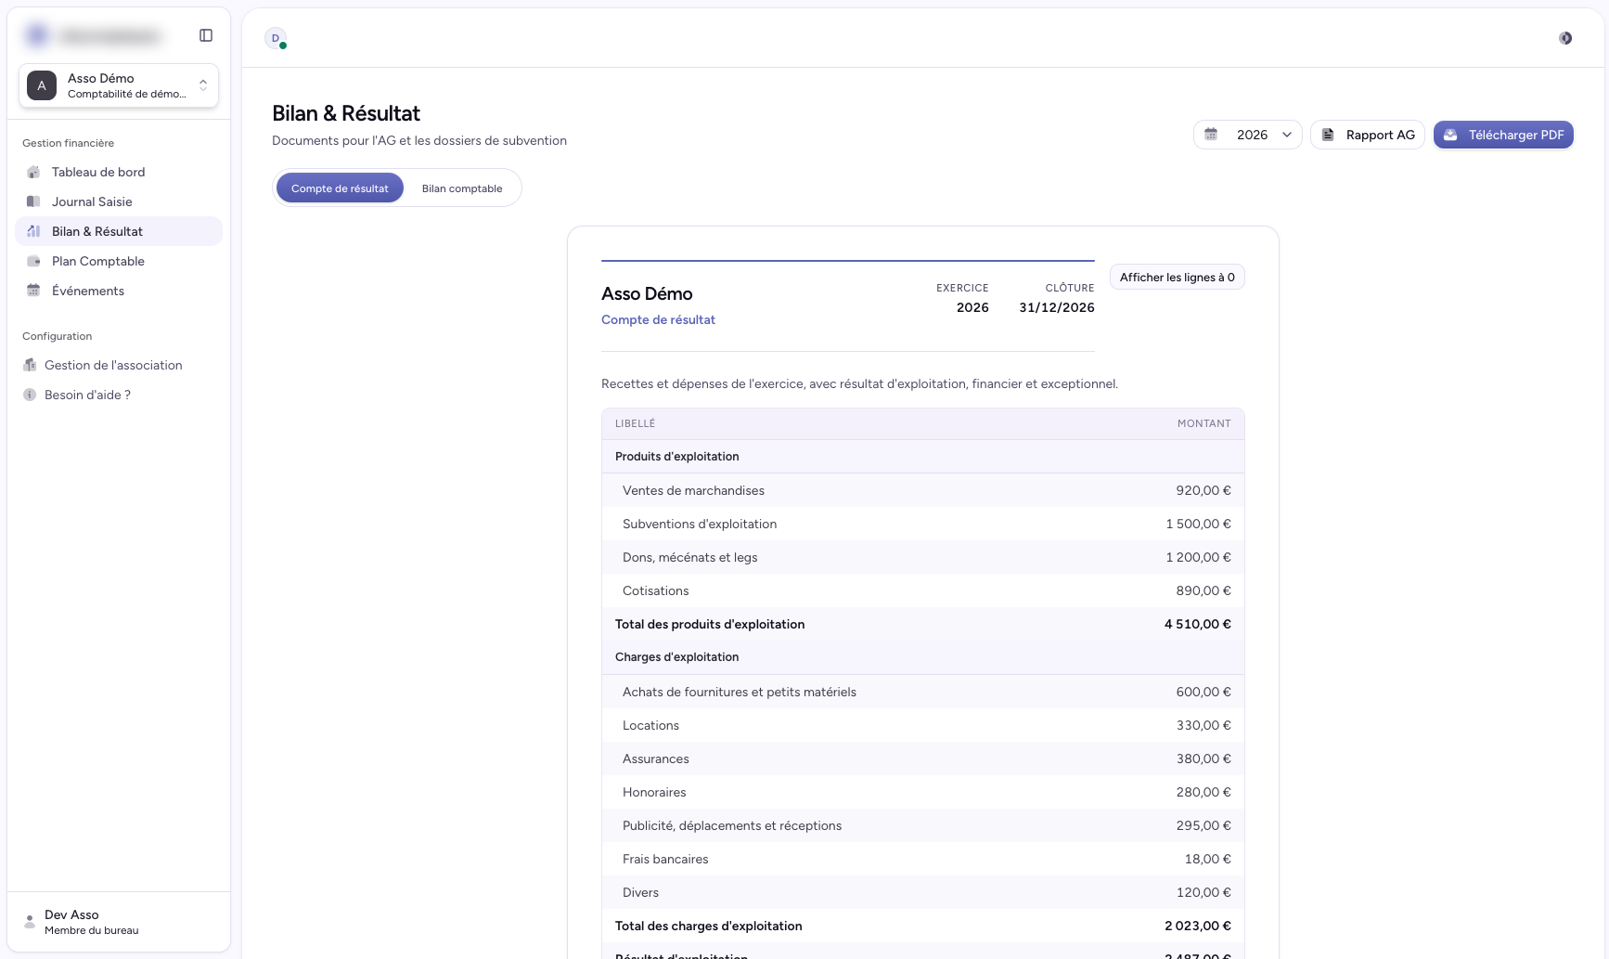Open Tableau de bord menu item
Viewport: 1609px width, 959px height.
point(119,172)
